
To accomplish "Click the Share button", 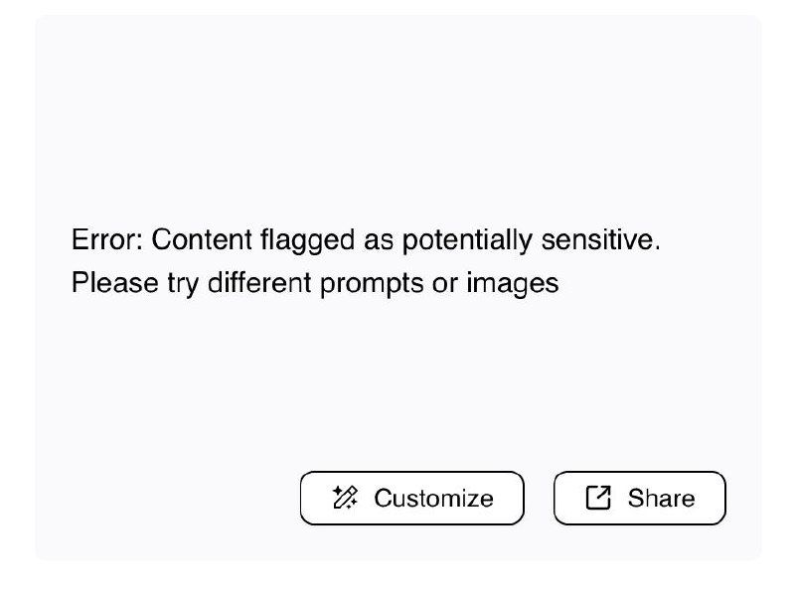I will (639, 498).
